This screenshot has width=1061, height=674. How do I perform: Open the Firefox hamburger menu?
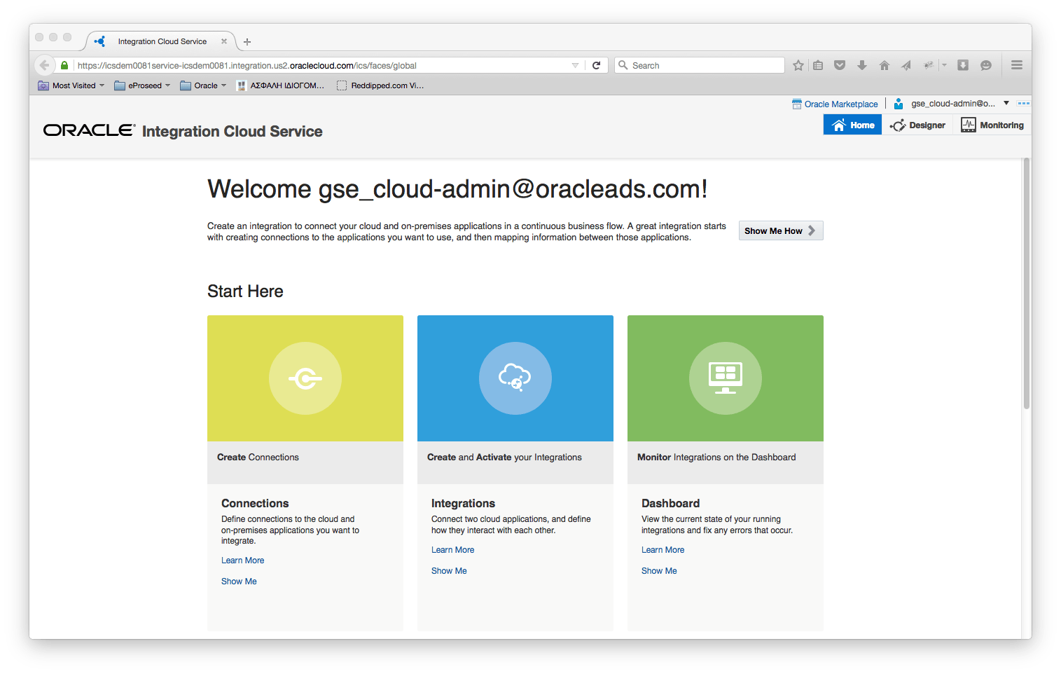pos(1017,65)
